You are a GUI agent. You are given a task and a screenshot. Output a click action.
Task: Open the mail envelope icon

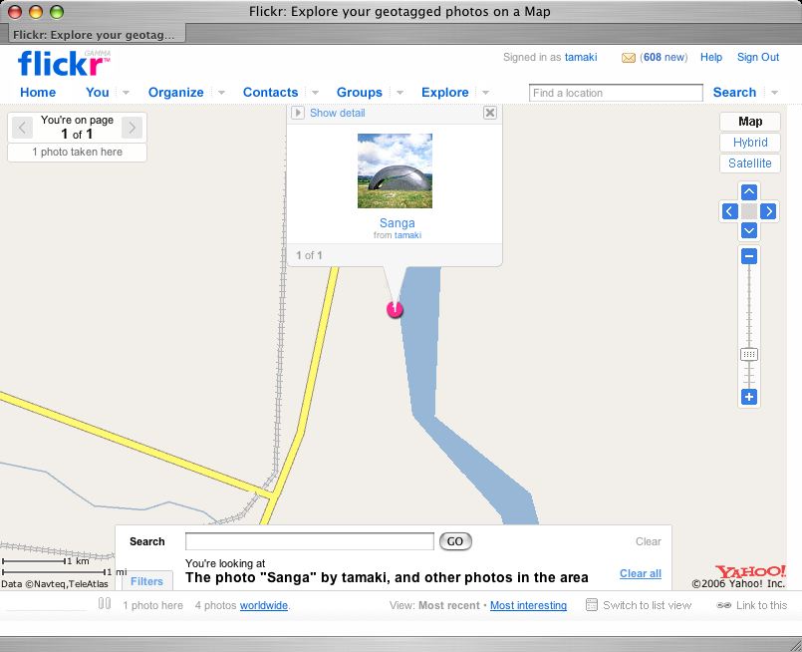(x=629, y=58)
